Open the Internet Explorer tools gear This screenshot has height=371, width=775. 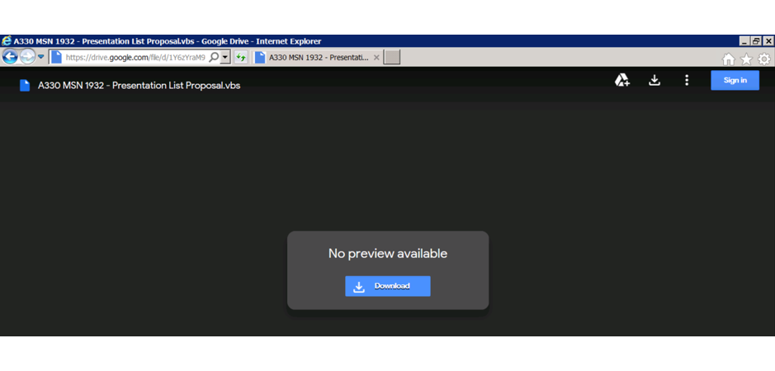[x=764, y=59]
